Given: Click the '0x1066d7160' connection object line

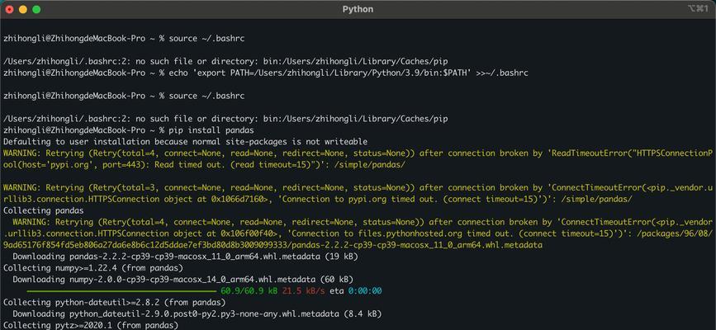Looking at the screenshot, I should click(317, 199).
